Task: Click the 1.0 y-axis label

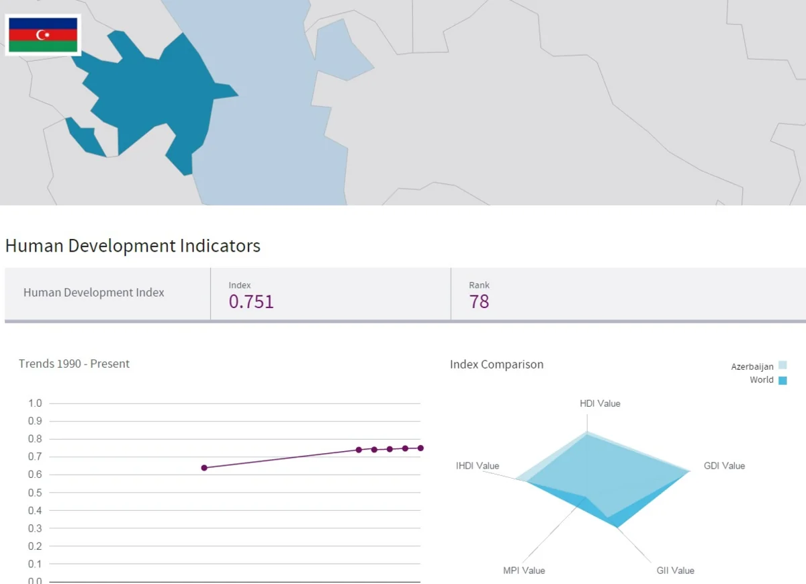Action: [x=35, y=403]
